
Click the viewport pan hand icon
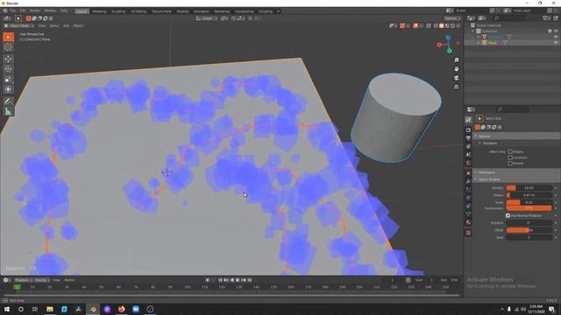coord(456,68)
